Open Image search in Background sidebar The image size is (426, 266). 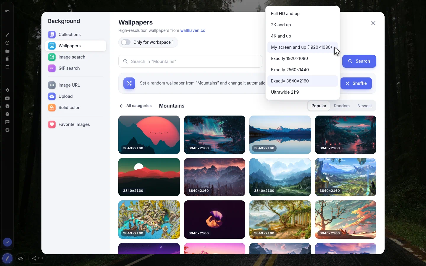point(75,57)
